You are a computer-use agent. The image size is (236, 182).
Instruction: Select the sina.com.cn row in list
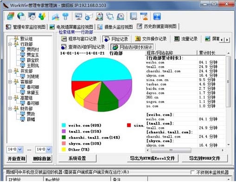[x=185, y=80]
